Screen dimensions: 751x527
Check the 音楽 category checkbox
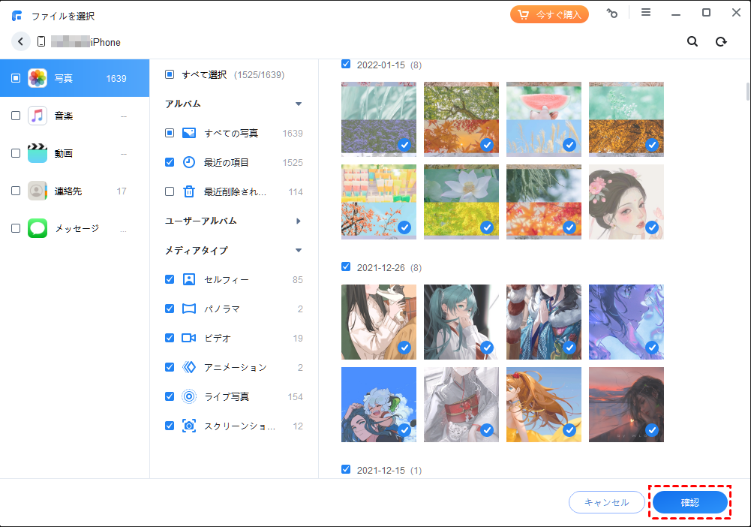16,116
